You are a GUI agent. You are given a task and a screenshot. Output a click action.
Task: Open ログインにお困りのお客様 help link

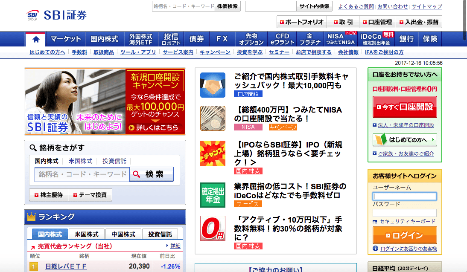click(408, 249)
